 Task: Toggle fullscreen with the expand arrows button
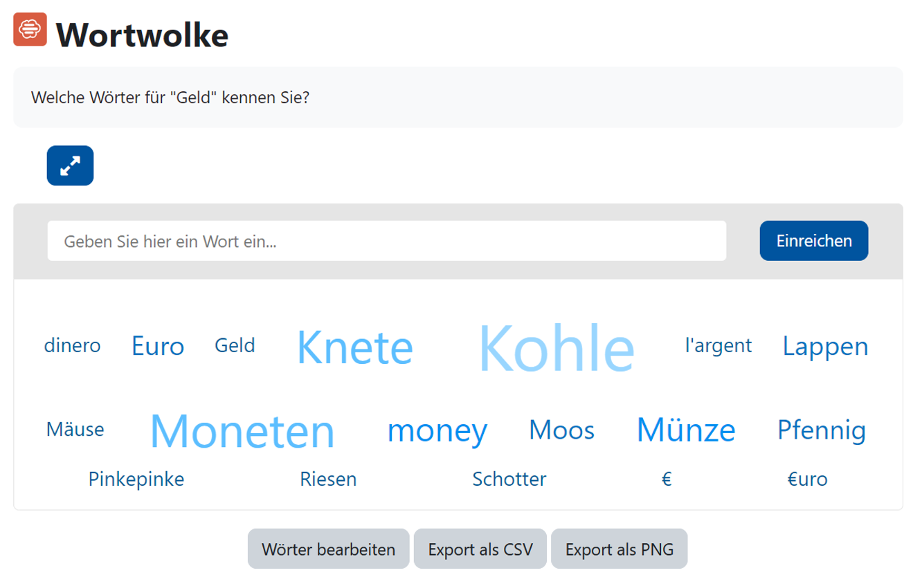(x=70, y=165)
